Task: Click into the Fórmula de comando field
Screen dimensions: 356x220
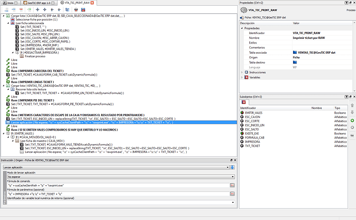Action: [118, 185]
